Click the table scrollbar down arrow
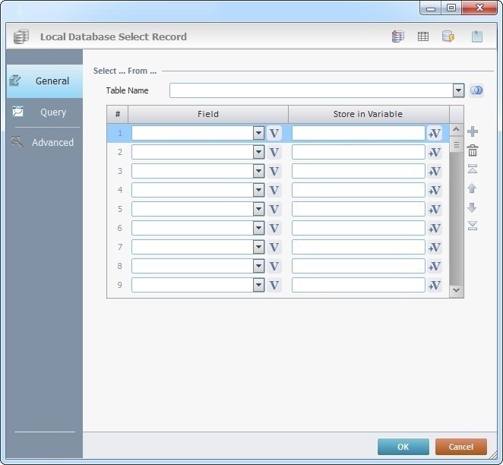The width and height of the screenshot is (503, 465). [x=456, y=289]
